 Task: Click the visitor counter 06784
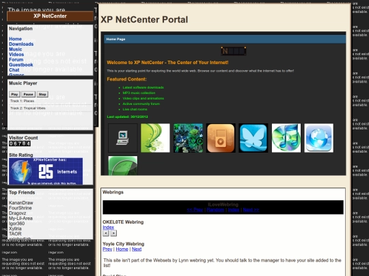pyautogui.click(x=20, y=143)
